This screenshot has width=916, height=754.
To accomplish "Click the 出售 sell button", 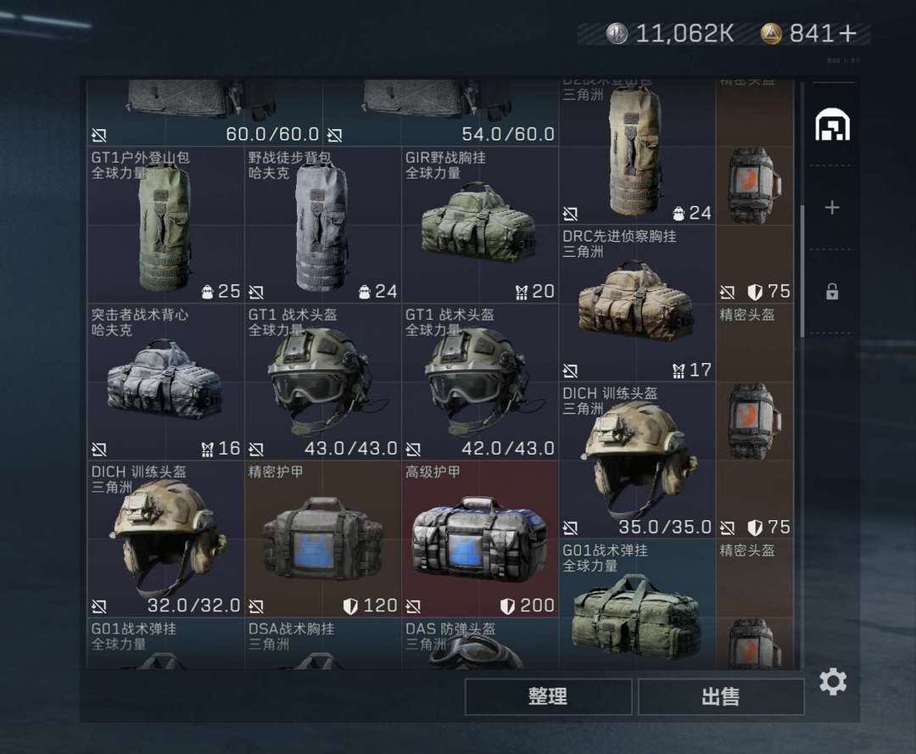I will pyautogui.click(x=721, y=696).
